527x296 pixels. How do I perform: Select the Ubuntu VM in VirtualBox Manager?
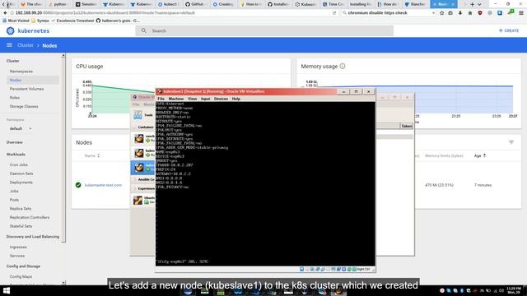tap(143, 200)
